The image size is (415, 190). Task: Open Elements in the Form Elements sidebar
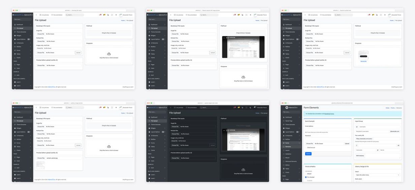coord(291,147)
